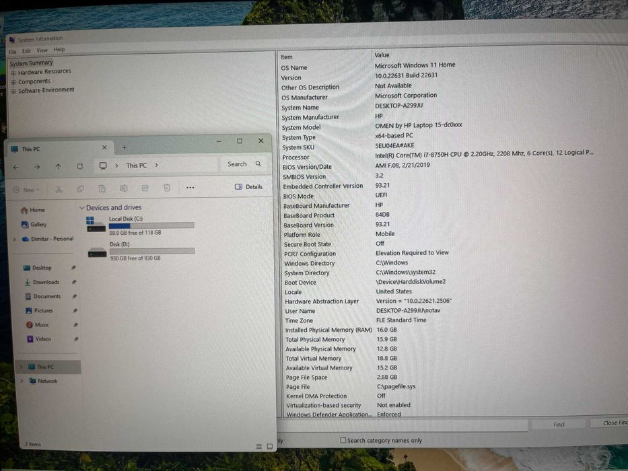The image size is (628, 471).
Task: Click the Details pane button
Action: click(x=248, y=186)
